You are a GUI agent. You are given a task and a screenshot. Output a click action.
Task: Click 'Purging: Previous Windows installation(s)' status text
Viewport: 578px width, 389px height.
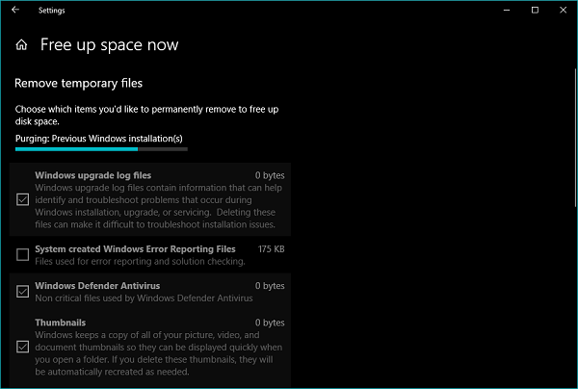(x=99, y=139)
